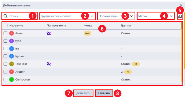Expand the Пользователь filter dropdown
The image size is (186, 100).
point(116,16)
